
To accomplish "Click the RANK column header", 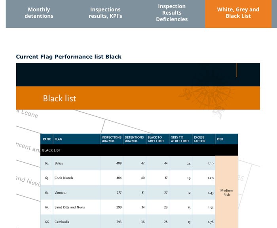I will pos(47,139).
